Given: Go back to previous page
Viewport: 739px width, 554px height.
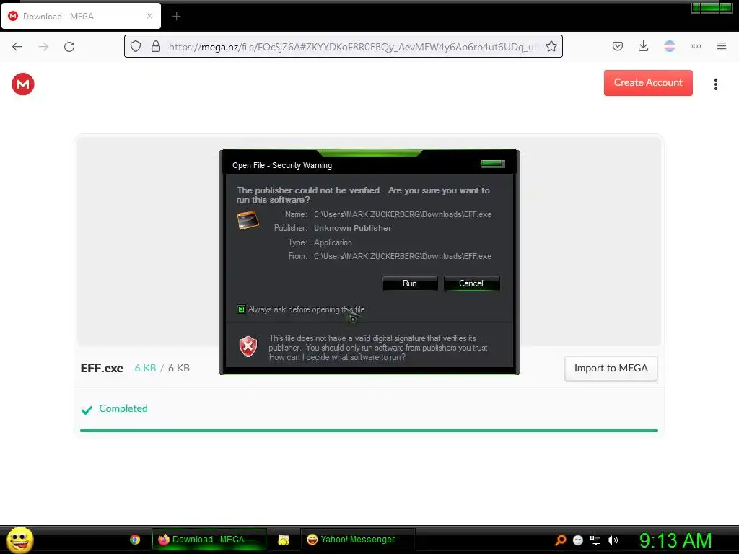Looking at the screenshot, I should (x=17, y=46).
